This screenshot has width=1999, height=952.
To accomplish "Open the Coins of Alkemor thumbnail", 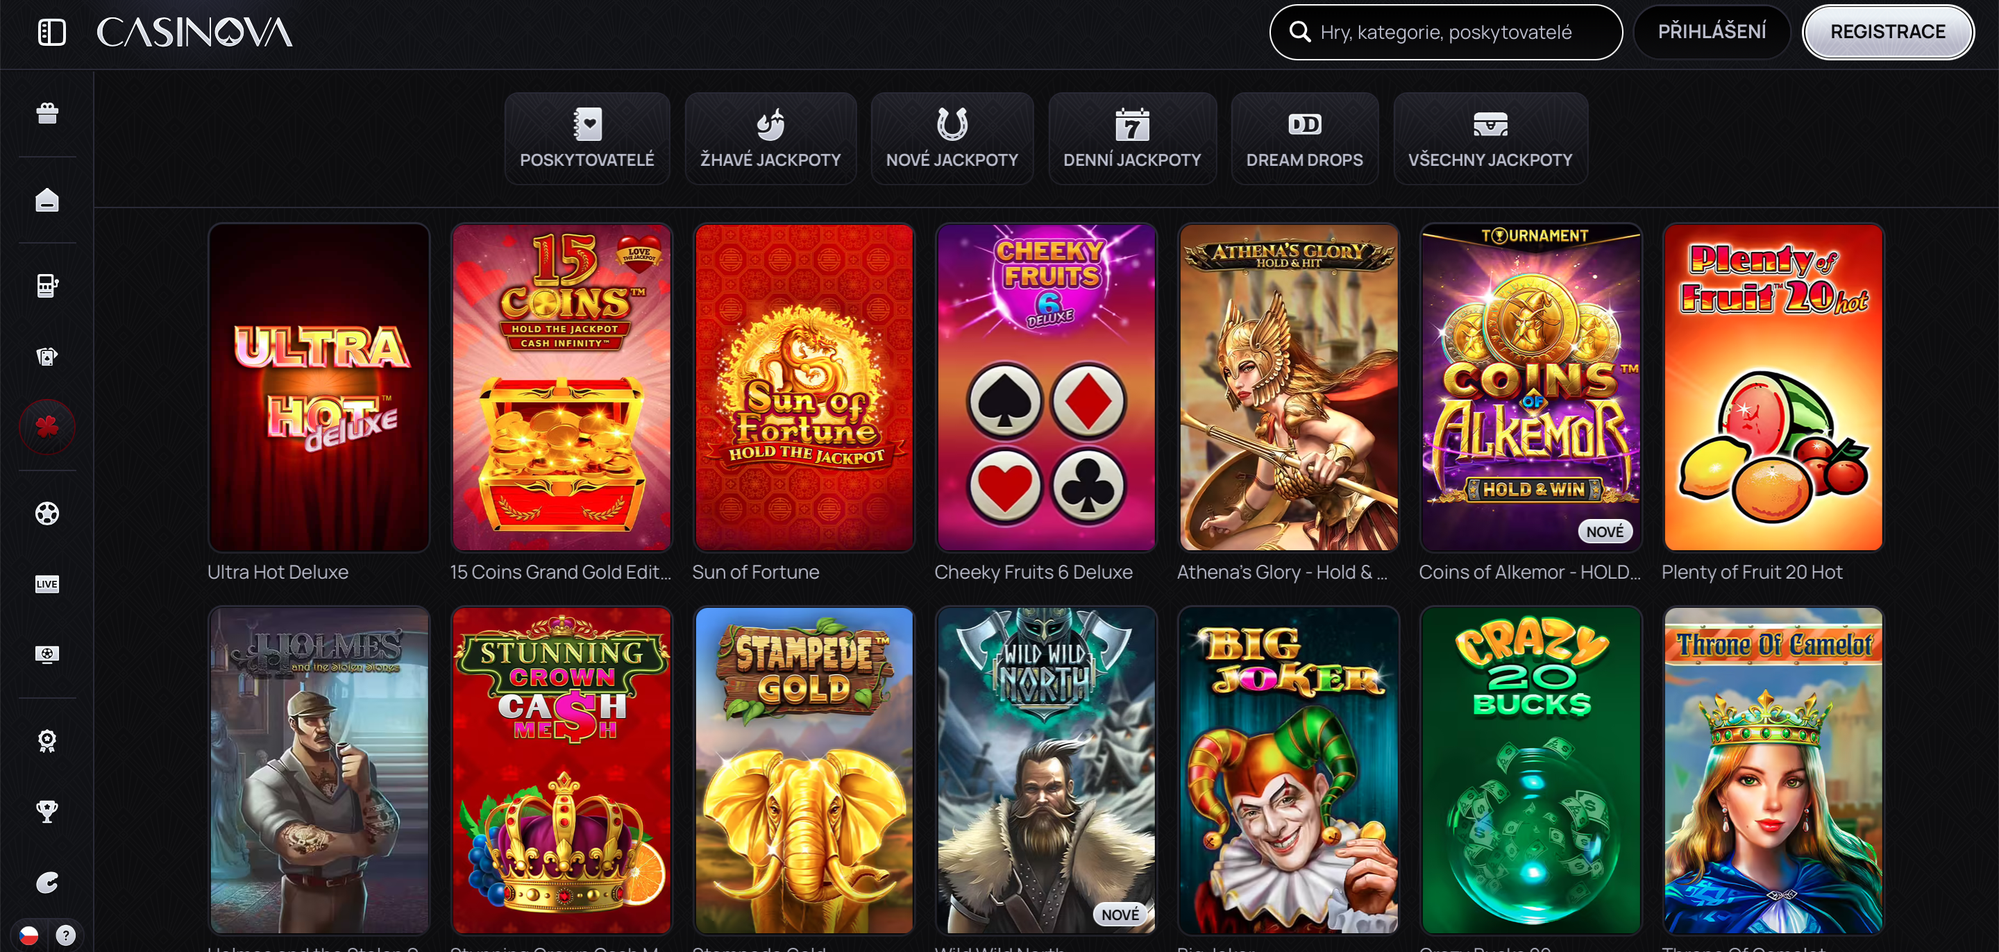I will 1530,387.
